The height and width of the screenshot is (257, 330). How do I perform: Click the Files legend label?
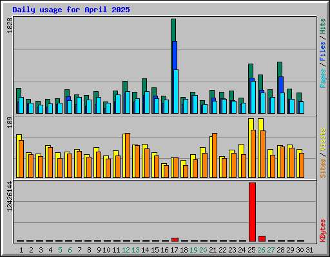[x=323, y=51]
